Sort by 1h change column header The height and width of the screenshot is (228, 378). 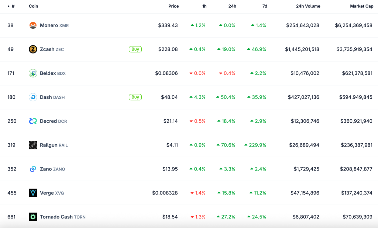[x=205, y=6]
